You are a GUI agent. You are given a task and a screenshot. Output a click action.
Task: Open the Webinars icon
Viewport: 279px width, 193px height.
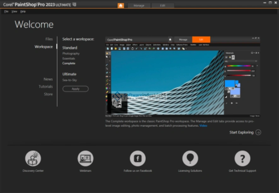tap(85, 158)
